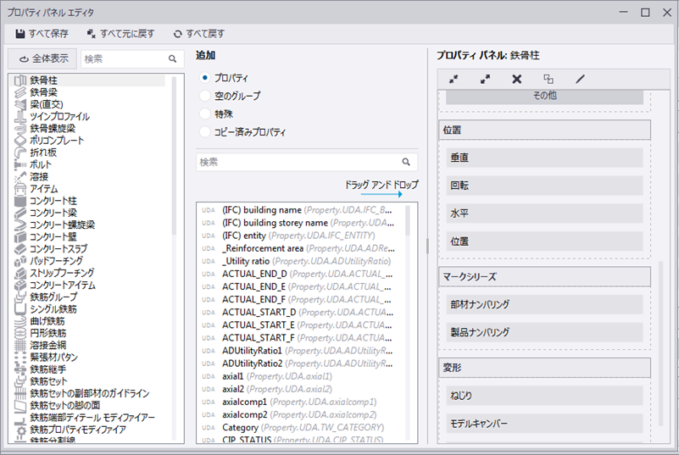Select 鉄骨梁 in the object type list
This screenshot has height=455, width=679.
click(44, 92)
